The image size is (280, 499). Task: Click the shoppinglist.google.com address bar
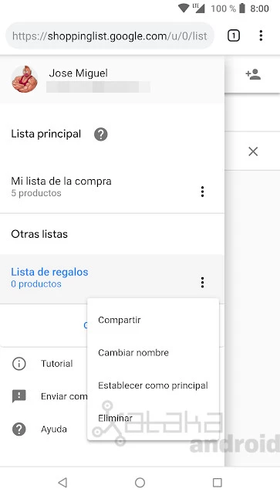110,36
